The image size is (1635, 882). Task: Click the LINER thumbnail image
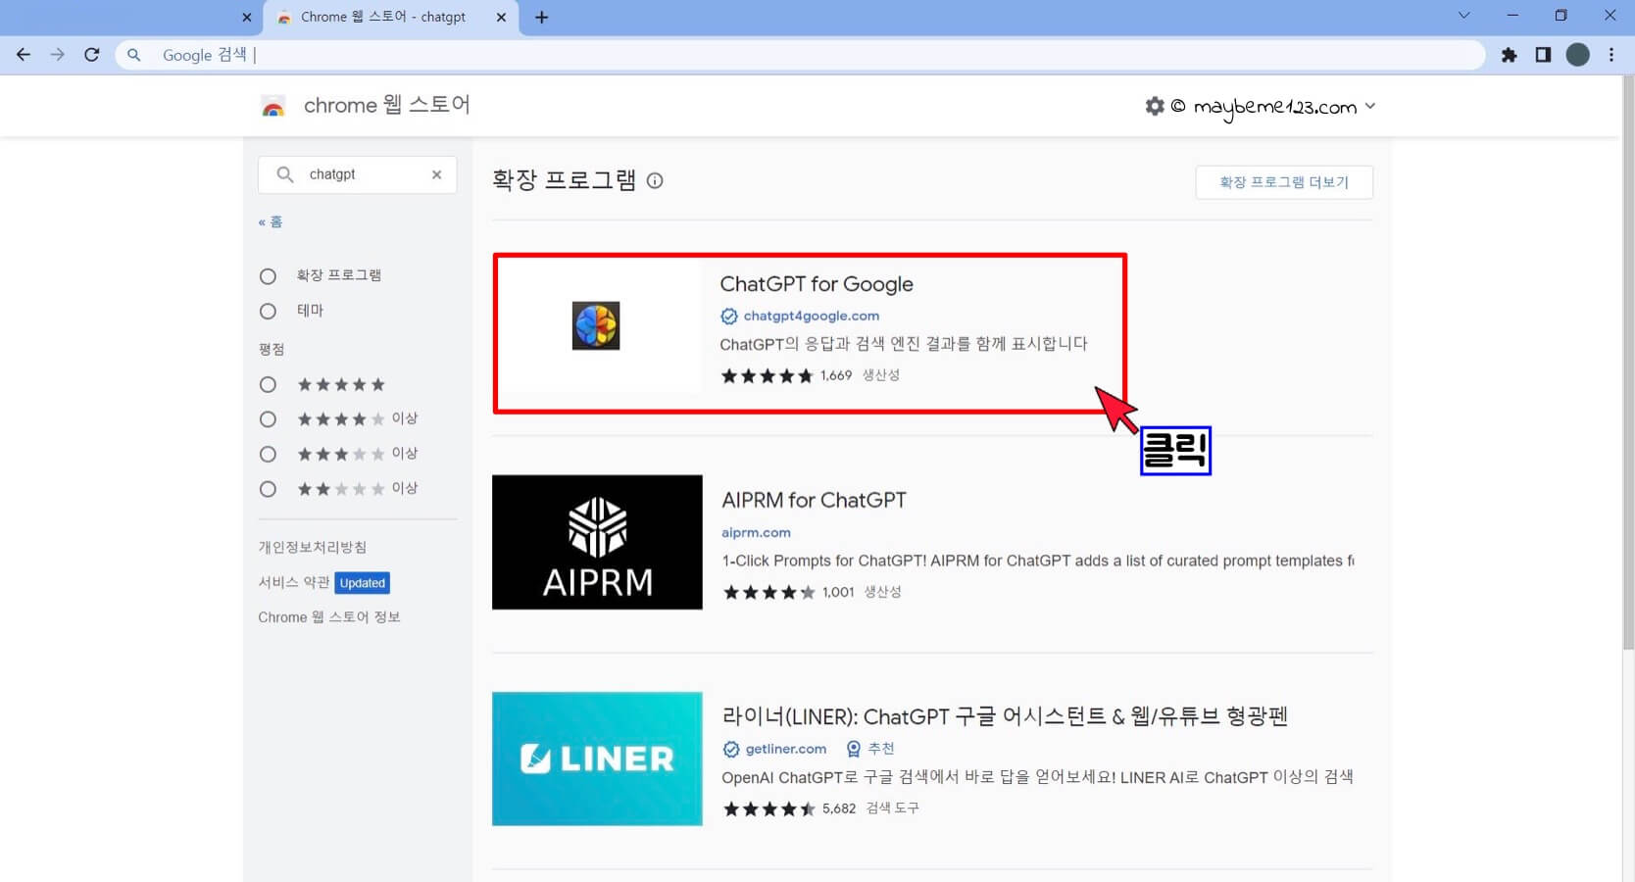click(597, 759)
